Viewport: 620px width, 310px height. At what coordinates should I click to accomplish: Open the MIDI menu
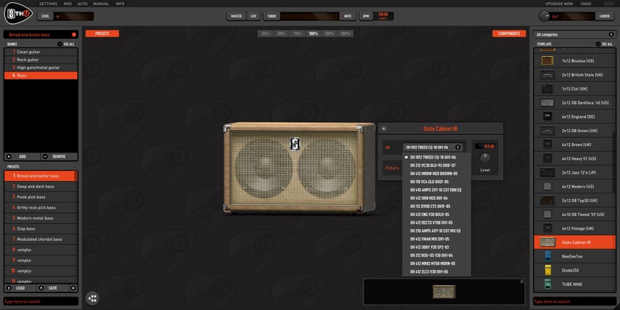tap(68, 4)
